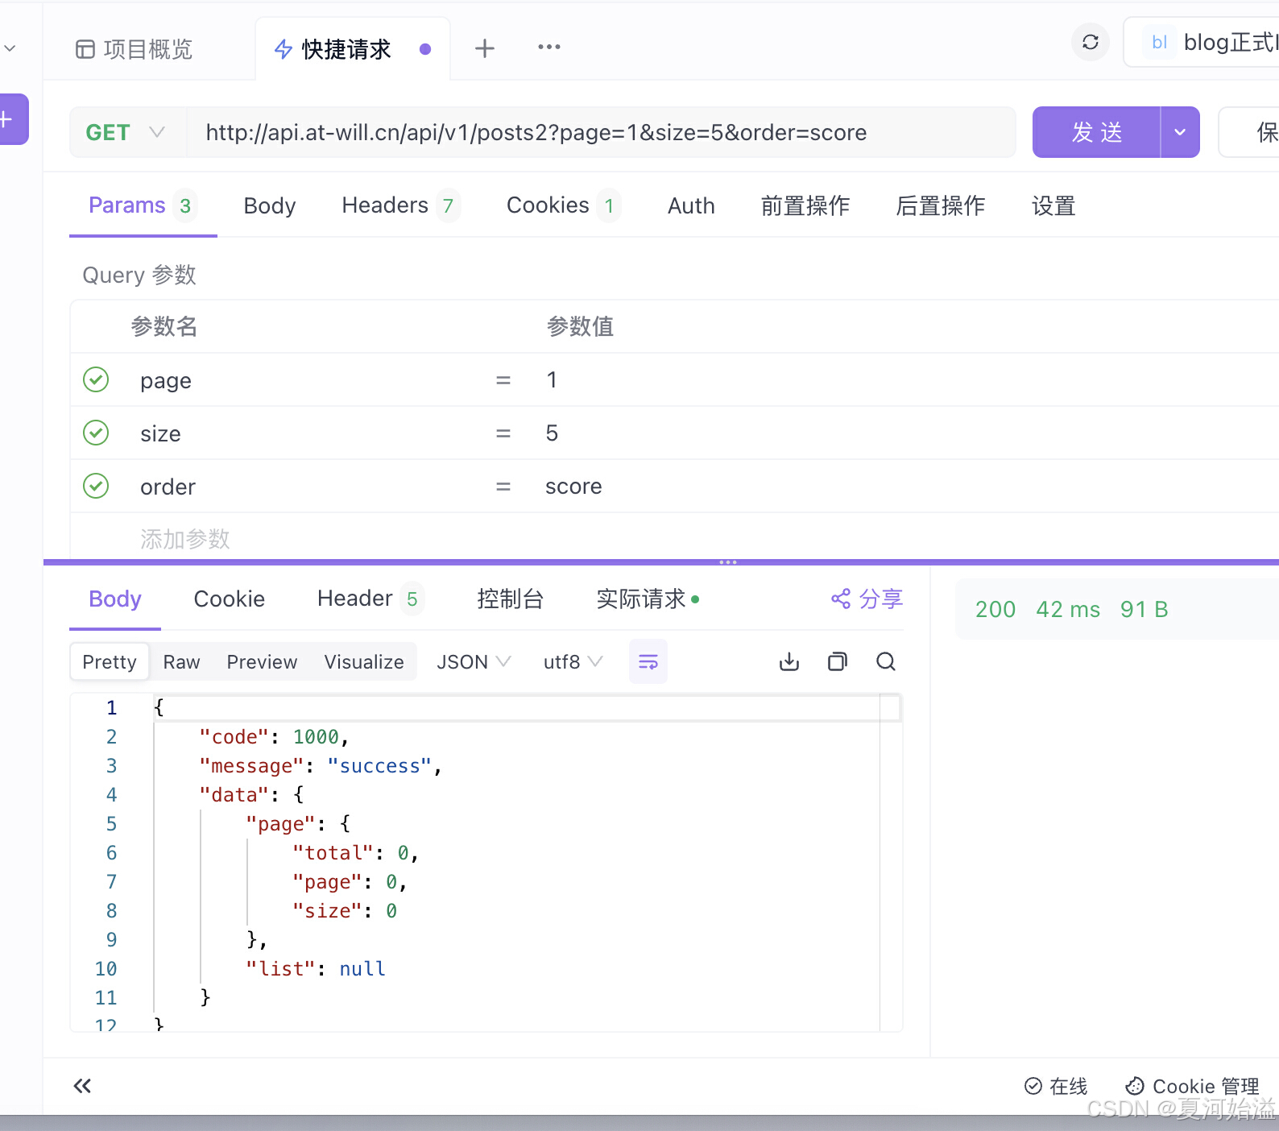This screenshot has width=1279, height=1131.
Task: Click the order parameter value score
Action: [x=573, y=486]
